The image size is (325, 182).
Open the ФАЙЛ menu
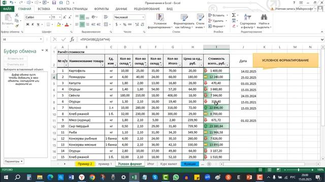coord(7,9)
